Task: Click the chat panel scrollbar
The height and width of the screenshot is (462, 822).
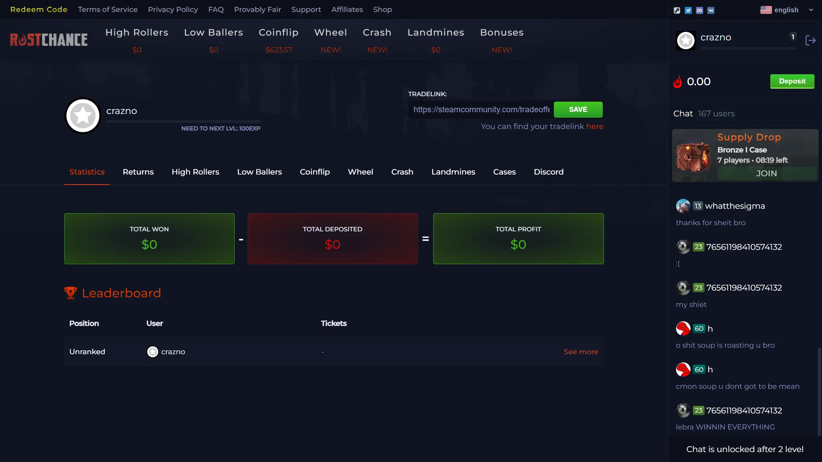Action: (819, 392)
